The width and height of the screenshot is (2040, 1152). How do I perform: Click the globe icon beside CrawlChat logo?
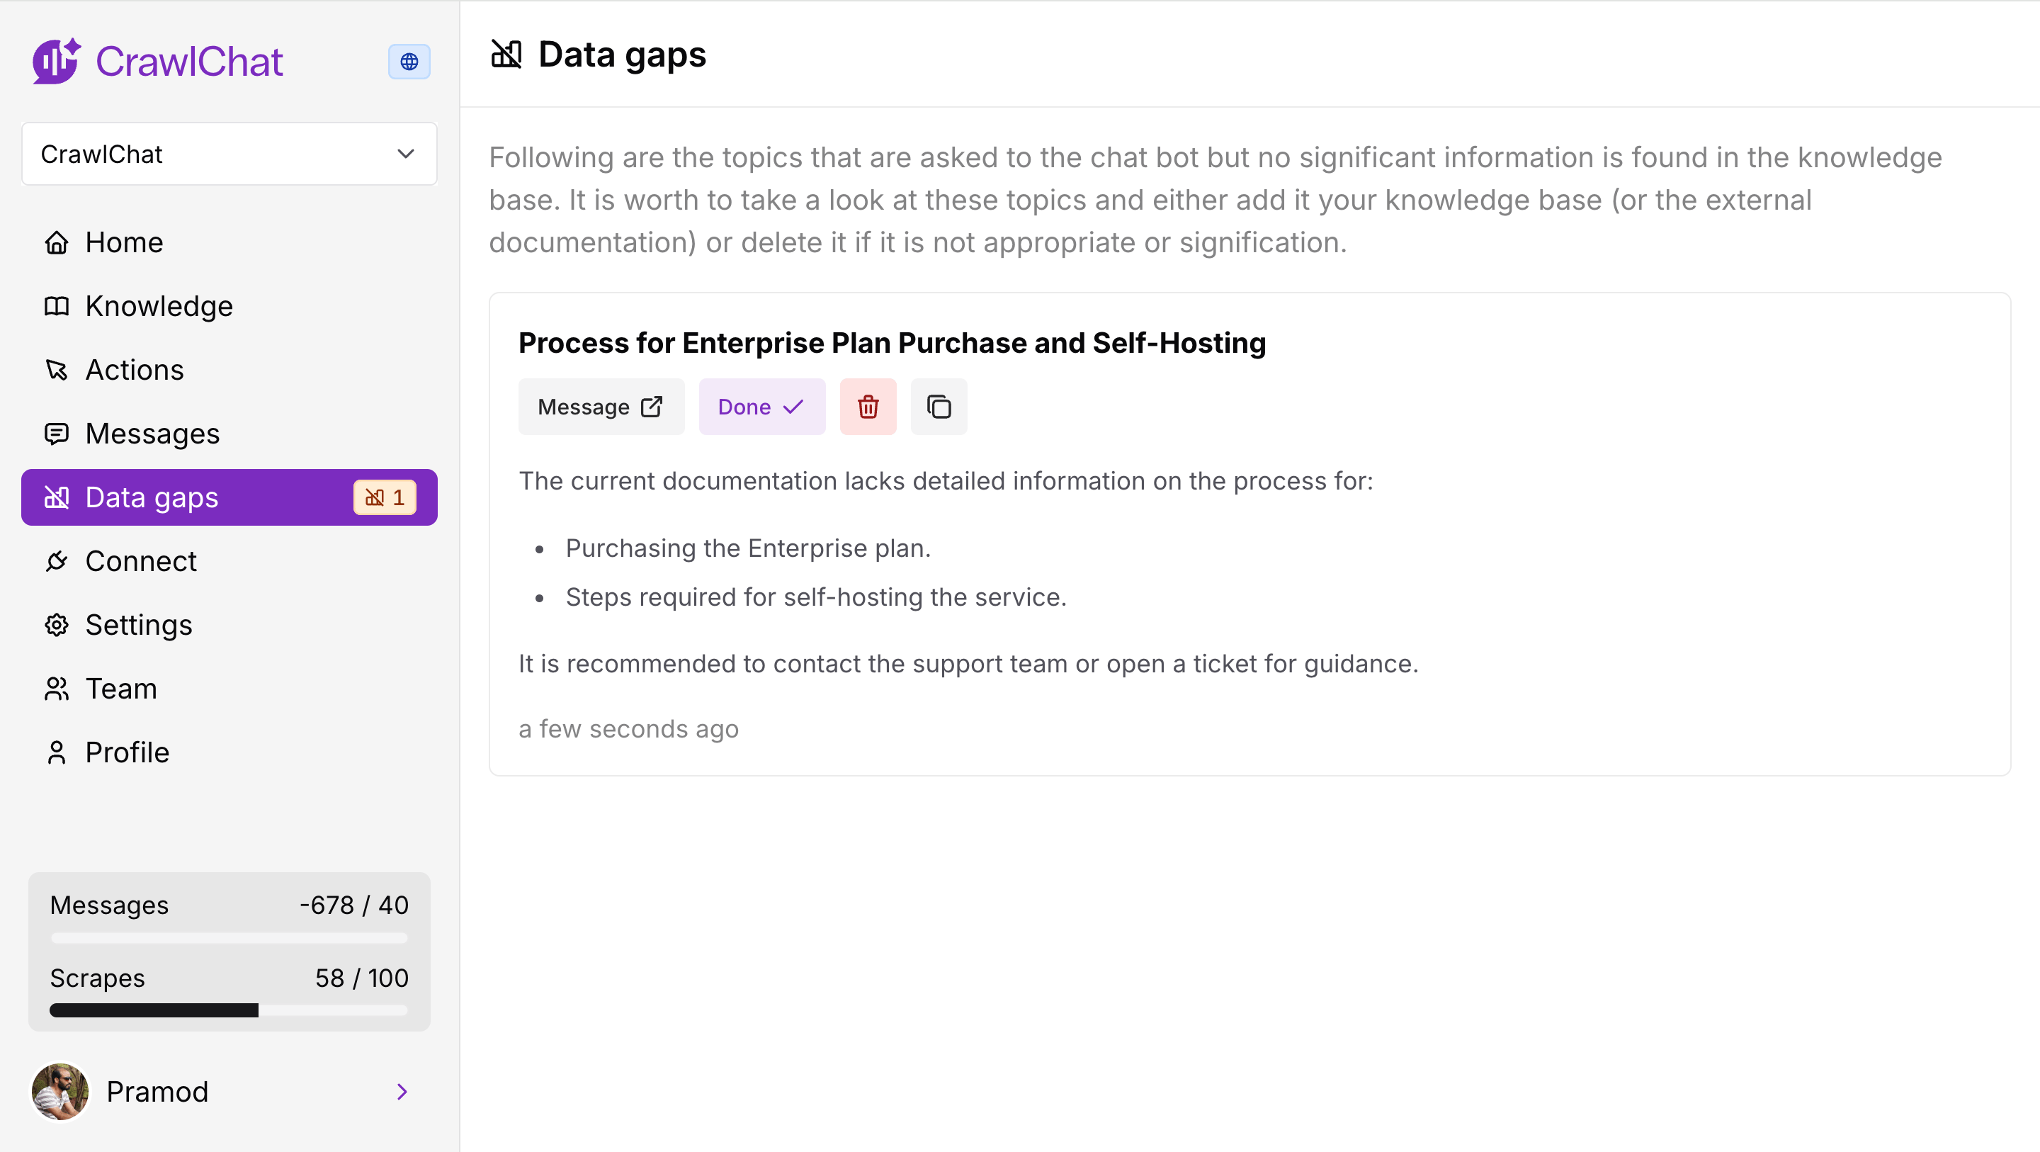point(409,61)
